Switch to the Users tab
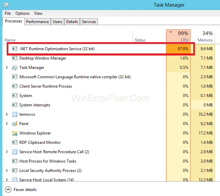The image size is (220, 196). 58,22
